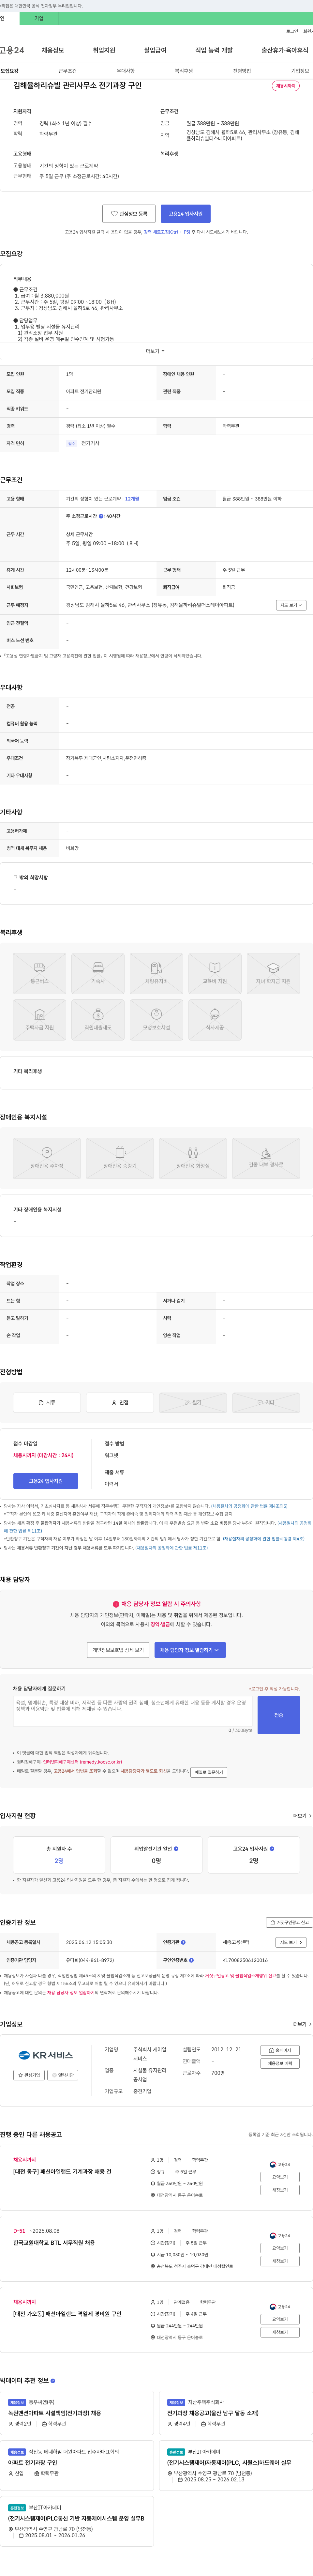
Task: Click the 장애인용 주차장 facility icon
Action: point(47,1158)
